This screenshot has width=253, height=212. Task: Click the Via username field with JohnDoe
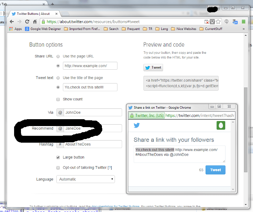tap(93, 112)
